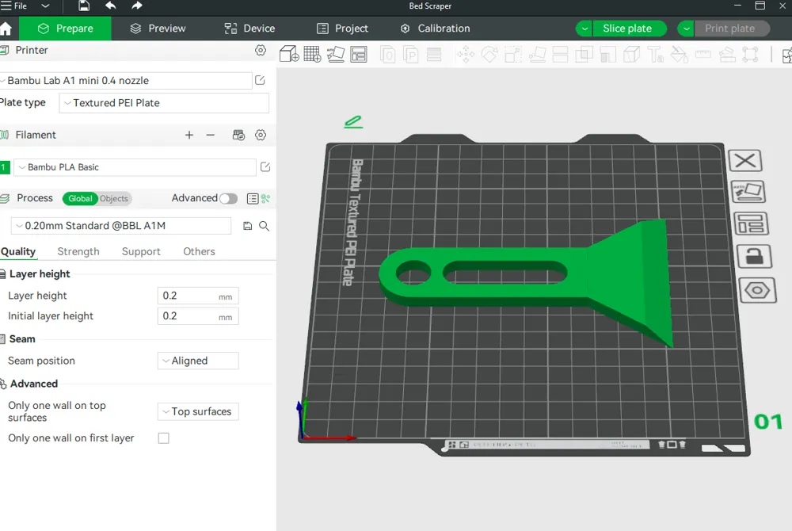
Task: Edit the Bambu Lab A1 mini printer preset
Action: 260,80
